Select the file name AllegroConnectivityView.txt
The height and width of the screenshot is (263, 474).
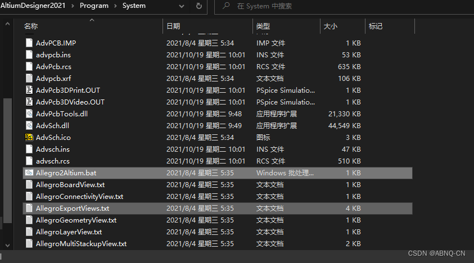pyautogui.click(x=79, y=196)
